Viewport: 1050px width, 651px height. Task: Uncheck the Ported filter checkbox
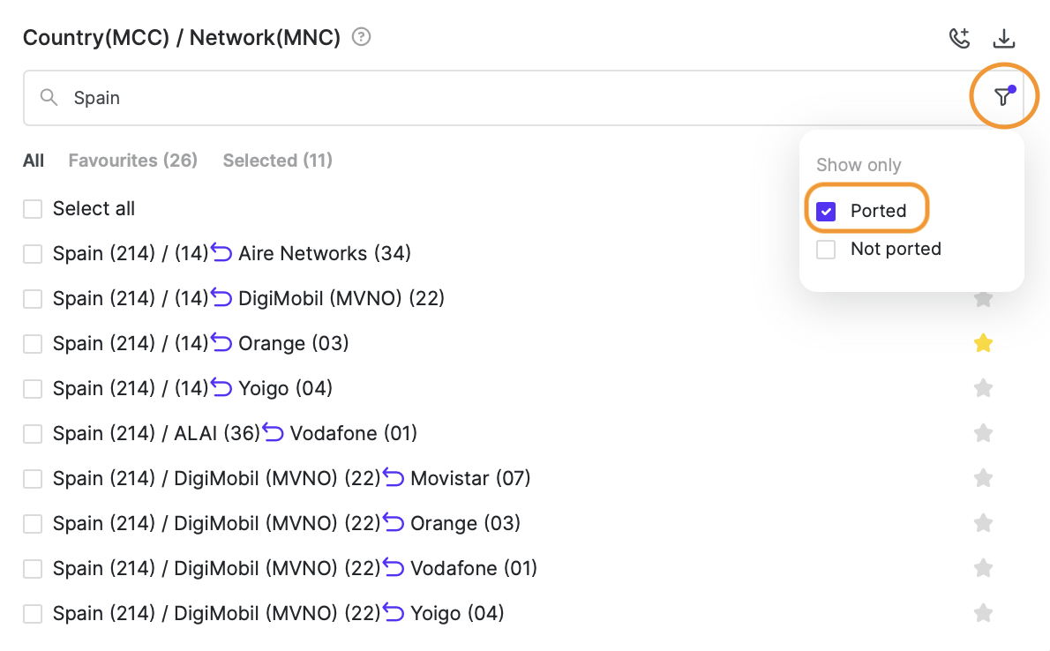827,212
